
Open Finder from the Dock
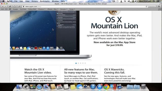tap(19, 87)
